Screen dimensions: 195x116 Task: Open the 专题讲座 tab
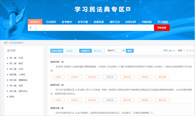tap(146, 22)
